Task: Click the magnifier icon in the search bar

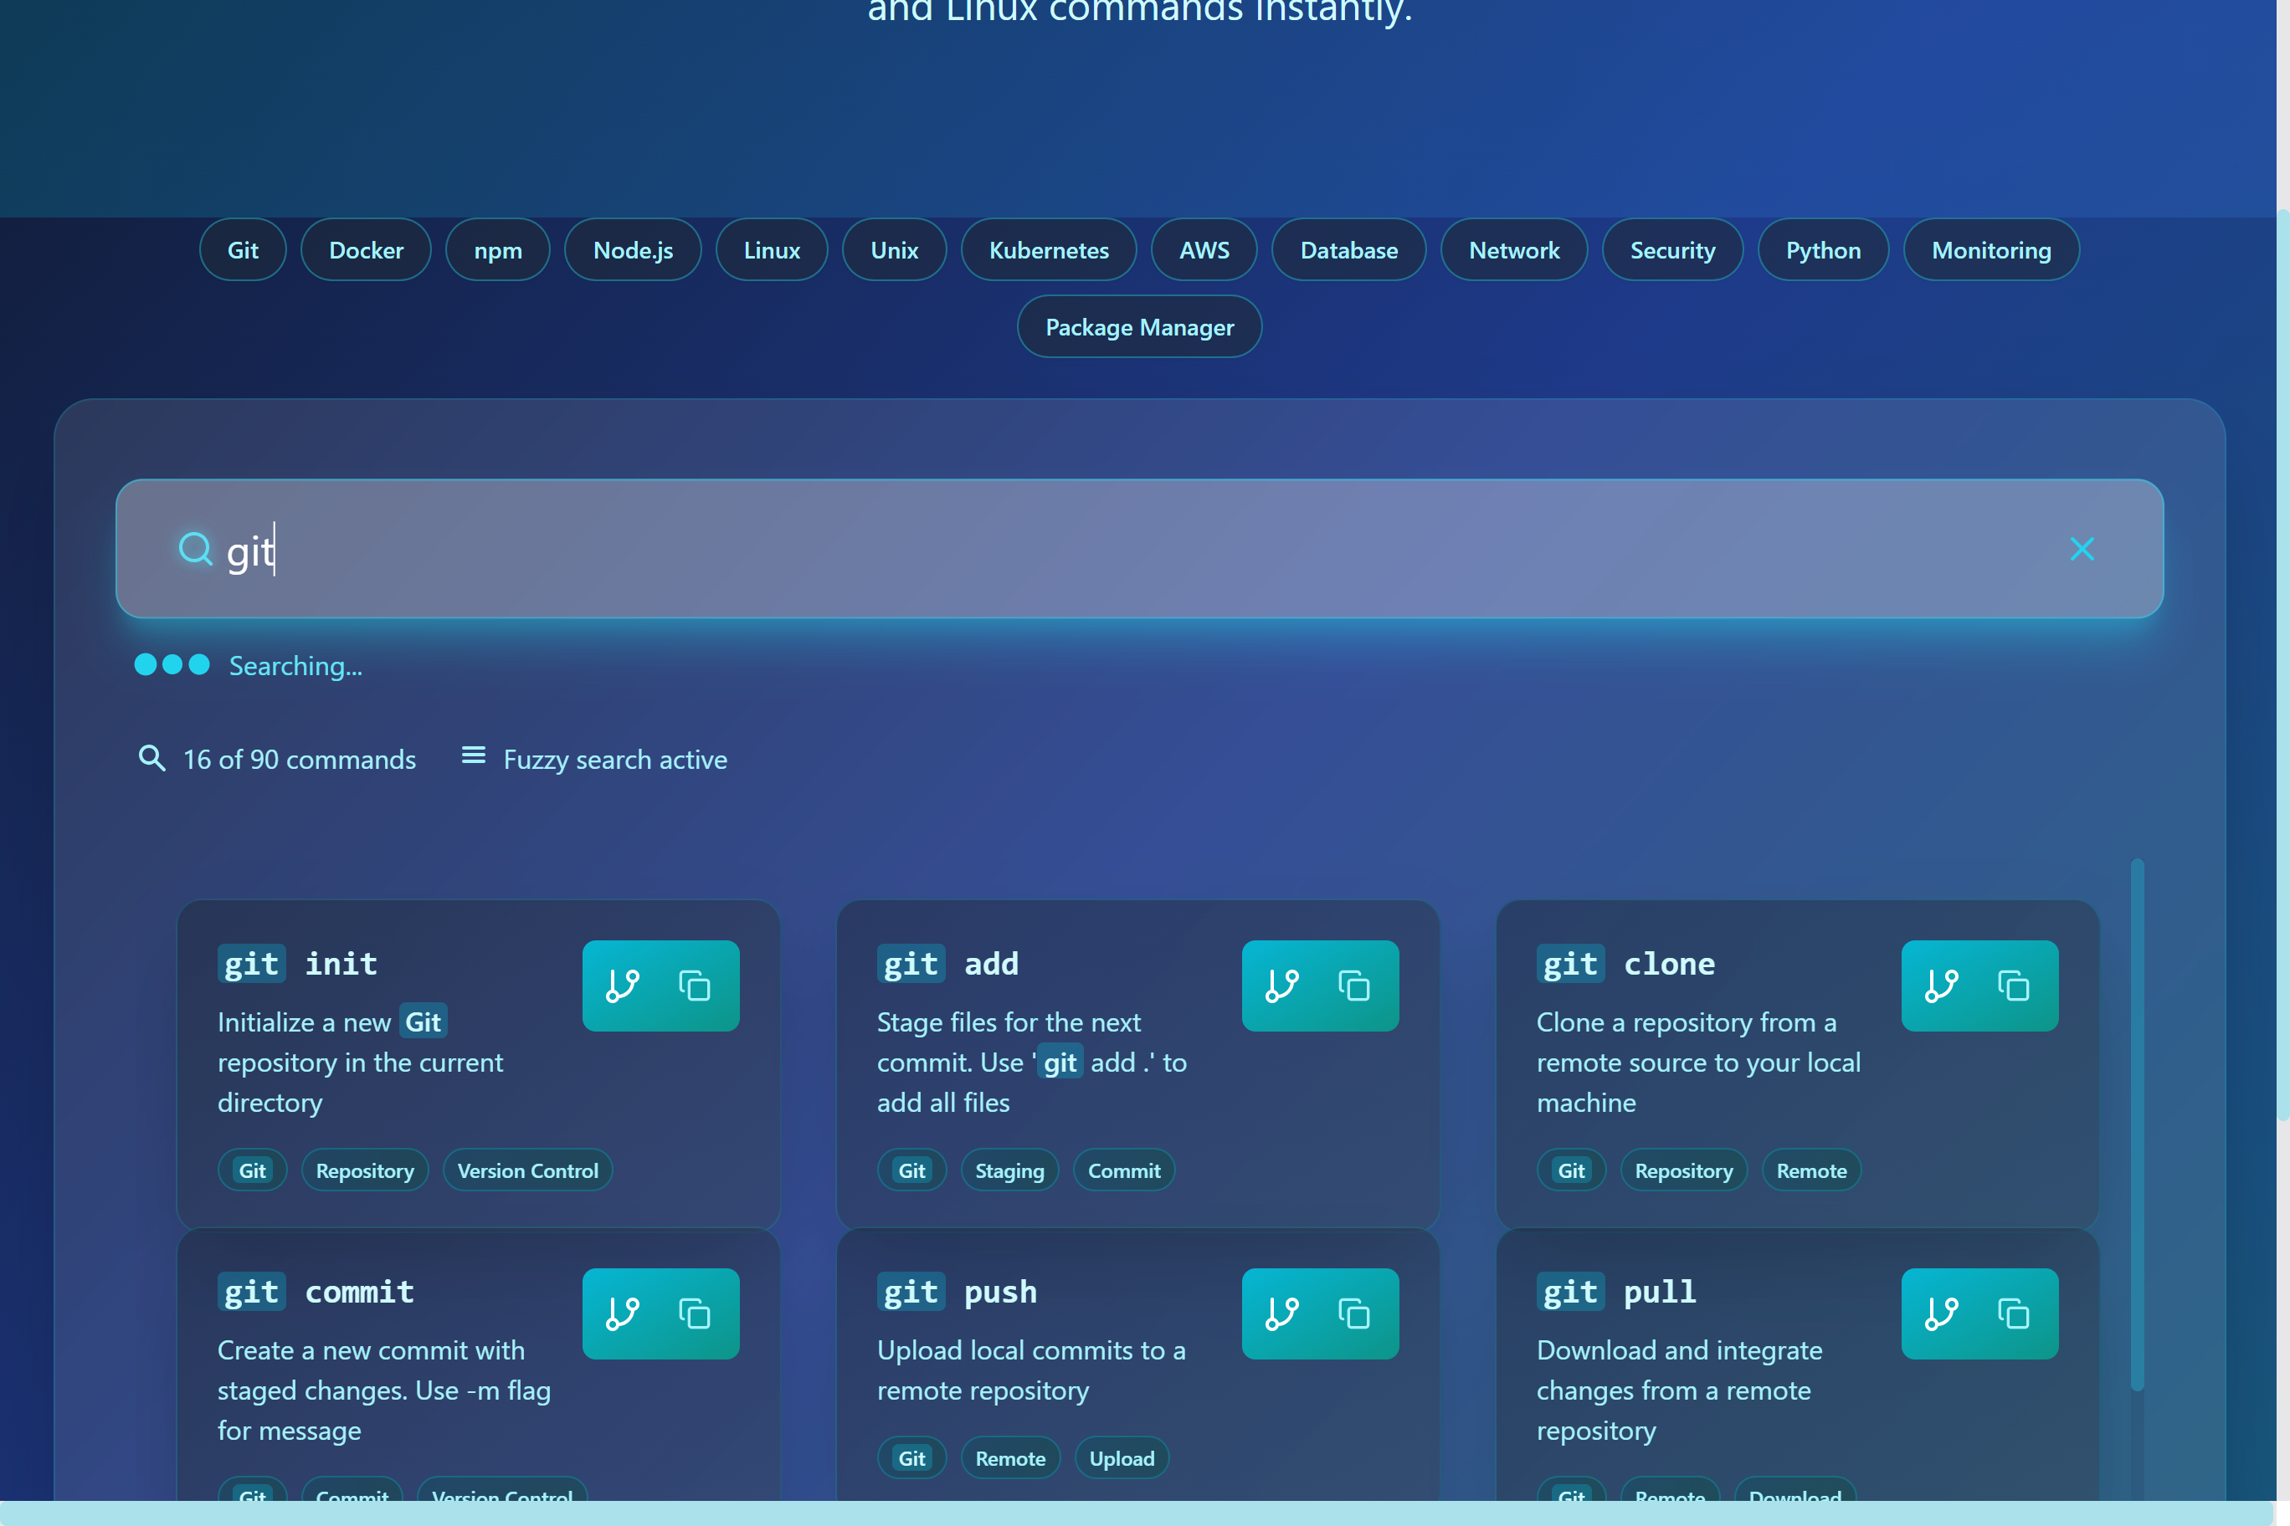Action: click(x=195, y=548)
